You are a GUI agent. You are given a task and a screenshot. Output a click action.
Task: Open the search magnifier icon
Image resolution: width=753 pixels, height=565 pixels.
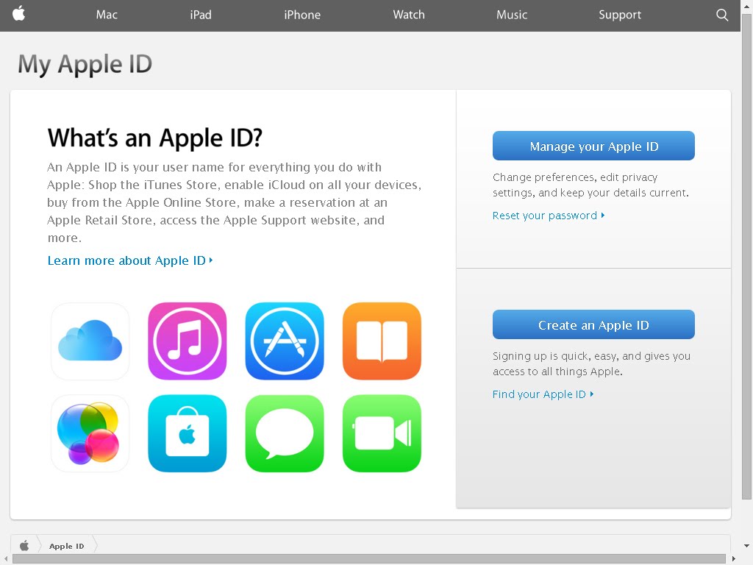pos(722,15)
